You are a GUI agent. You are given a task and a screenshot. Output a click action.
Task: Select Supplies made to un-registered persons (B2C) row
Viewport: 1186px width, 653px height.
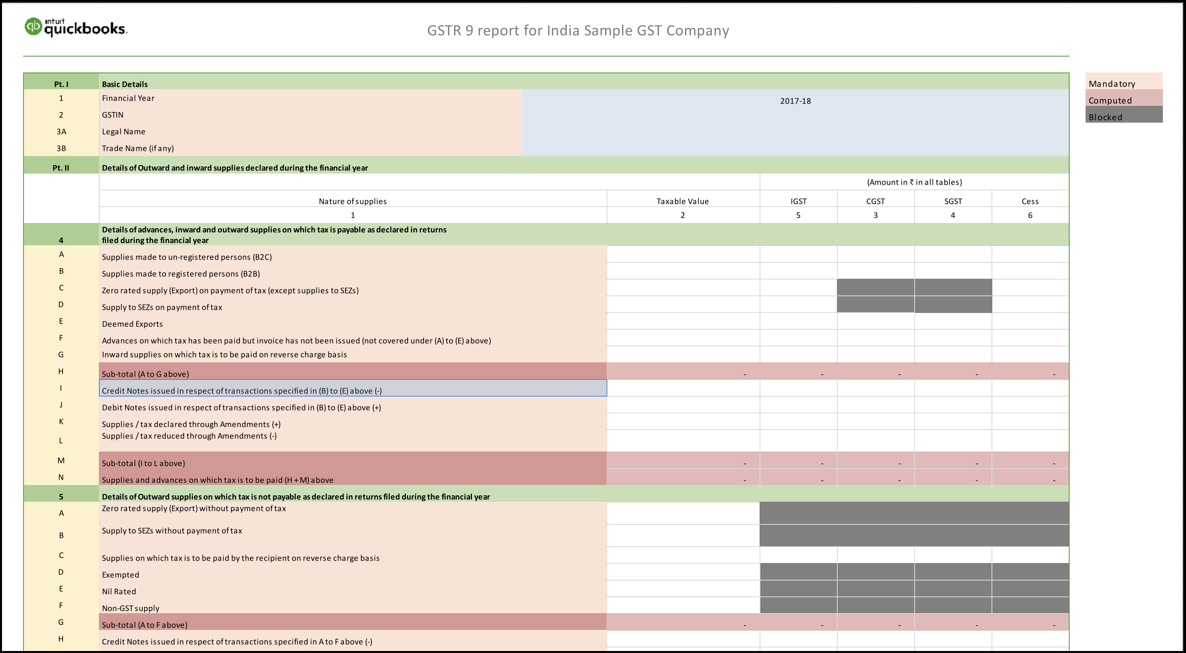353,254
